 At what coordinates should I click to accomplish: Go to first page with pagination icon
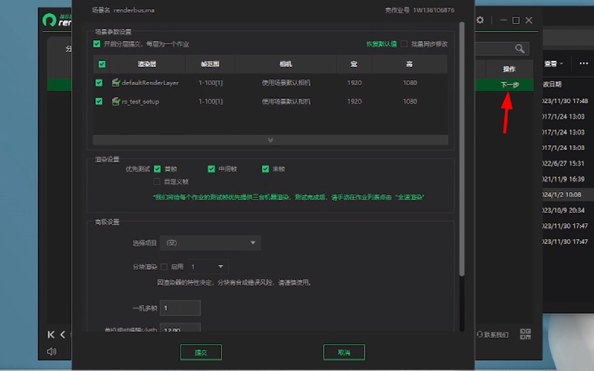51,335
